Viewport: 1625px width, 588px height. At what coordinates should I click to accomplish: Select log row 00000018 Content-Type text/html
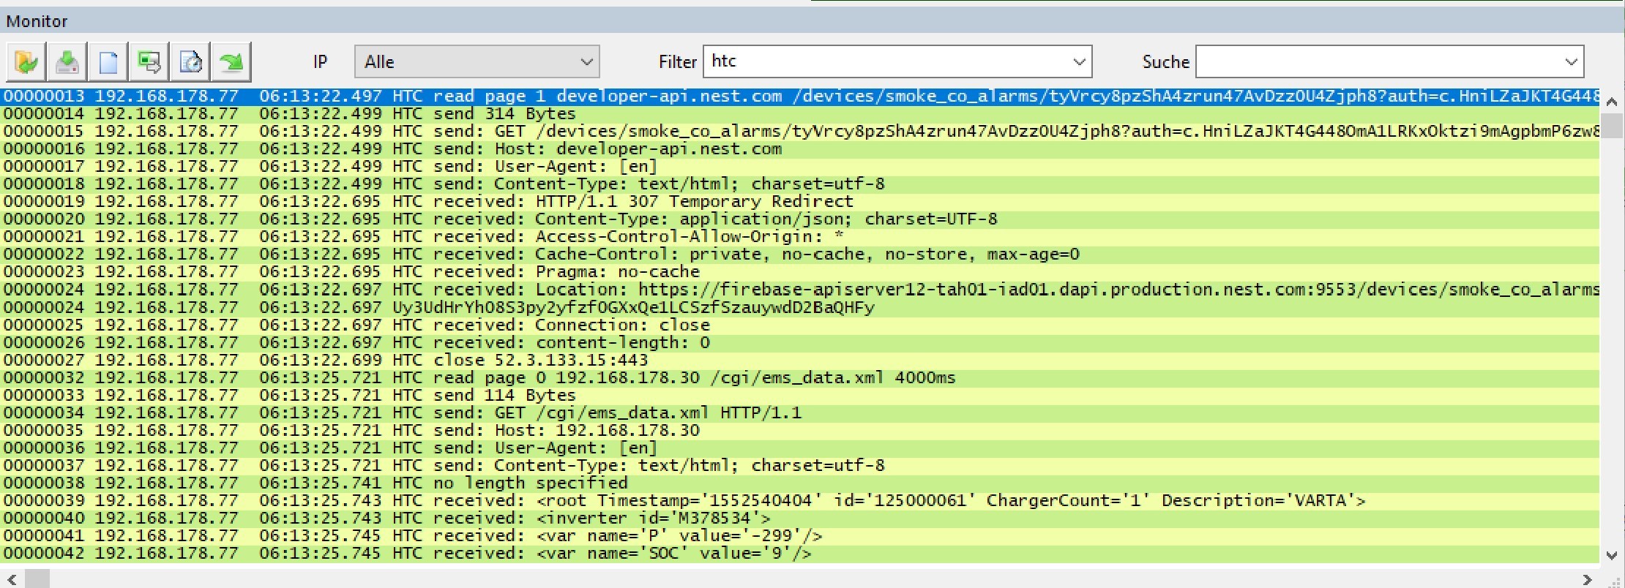800,184
